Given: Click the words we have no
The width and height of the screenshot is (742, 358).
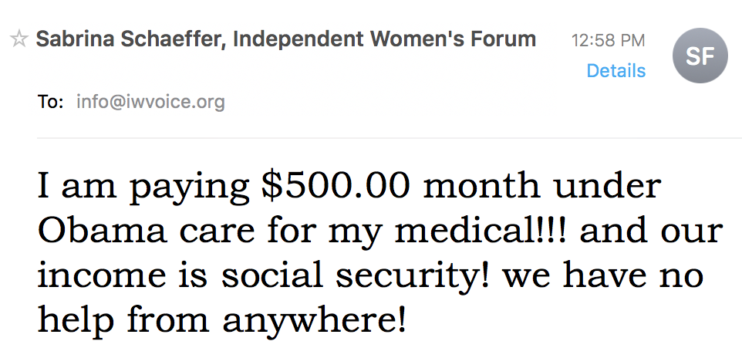Looking at the screenshot, I should (603, 276).
